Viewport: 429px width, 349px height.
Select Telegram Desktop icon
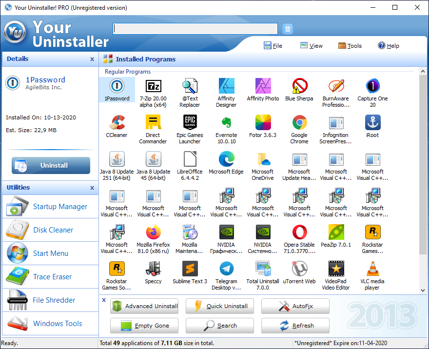226,269
